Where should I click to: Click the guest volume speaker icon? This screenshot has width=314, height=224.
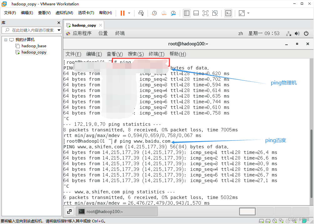tap(297, 33)
